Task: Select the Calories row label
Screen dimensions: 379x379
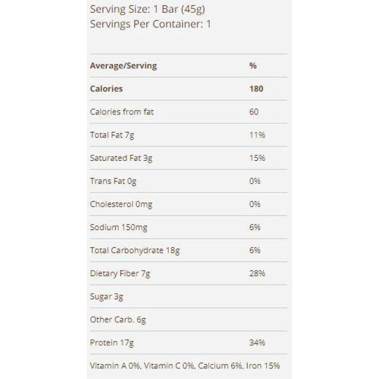Action: pyautogui.click(x=106, y=89)
